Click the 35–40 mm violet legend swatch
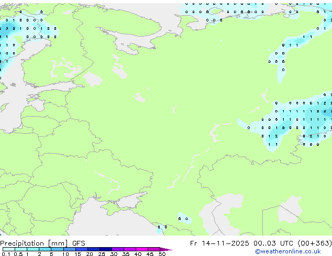 130,249
